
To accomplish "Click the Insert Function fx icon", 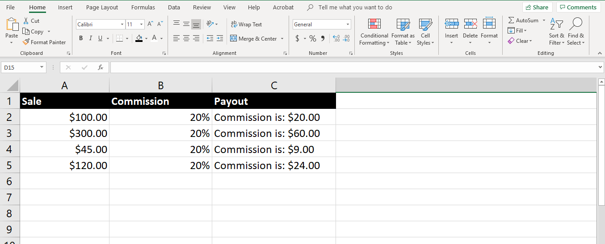I will [101, 67].
